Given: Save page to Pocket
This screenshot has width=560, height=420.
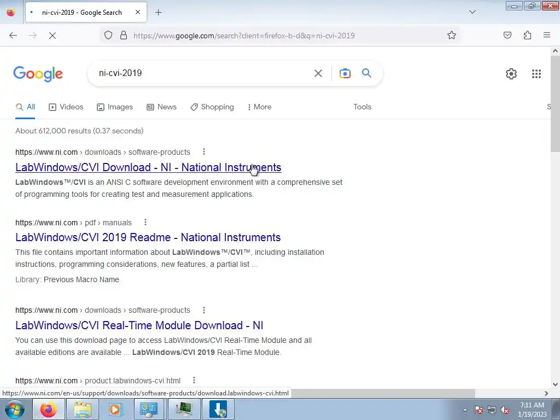Looking at the screenshot, I should tap(507, 35).
